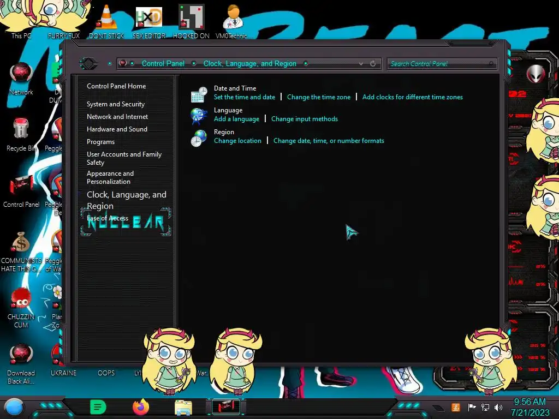This screenshot has height=419, width=559.
Task: Open the Language globe icon
Action: coord(199,116)
